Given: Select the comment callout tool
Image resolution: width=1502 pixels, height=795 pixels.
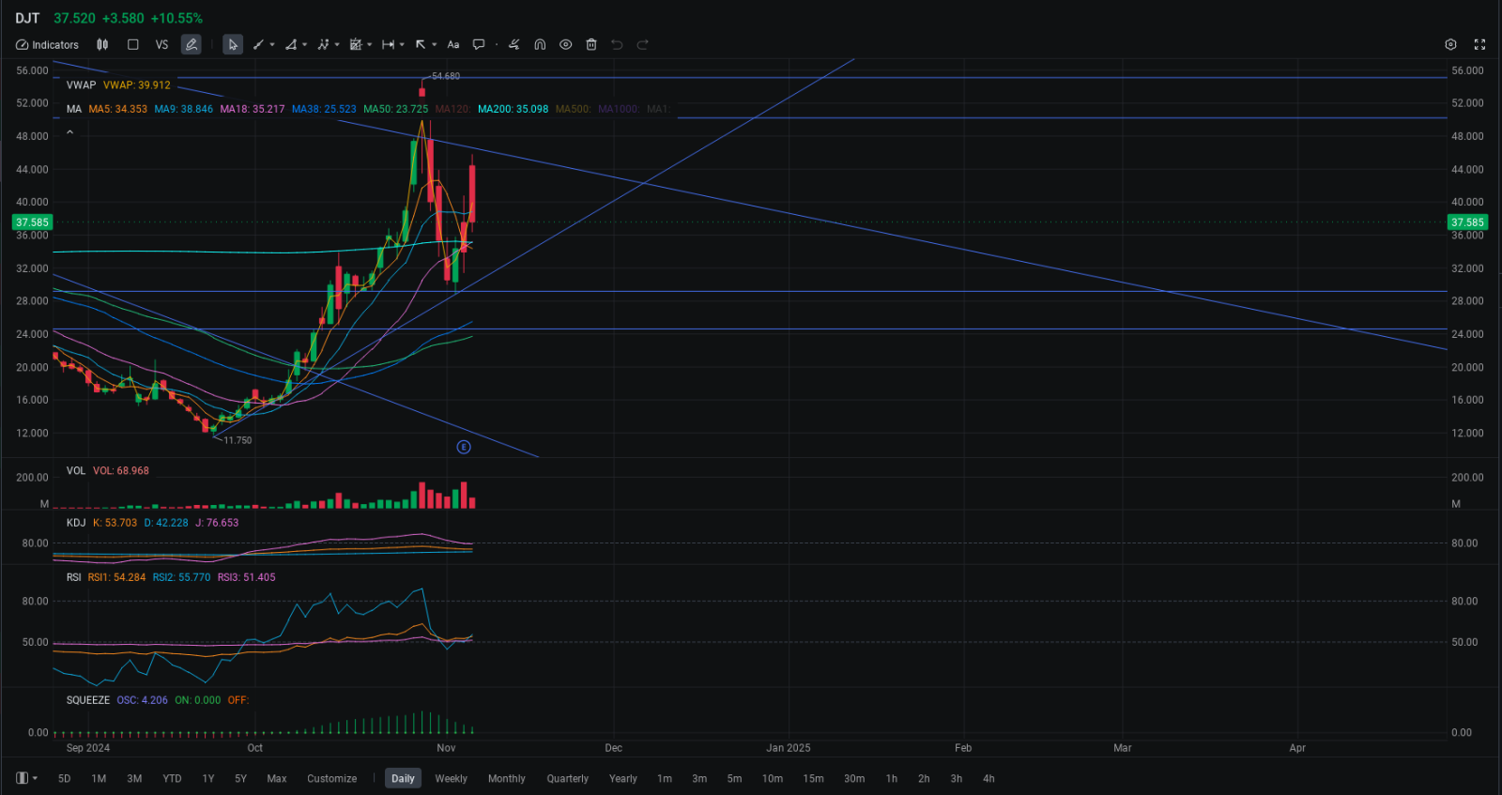Looking at the screenshot, I should coord(479,44).
